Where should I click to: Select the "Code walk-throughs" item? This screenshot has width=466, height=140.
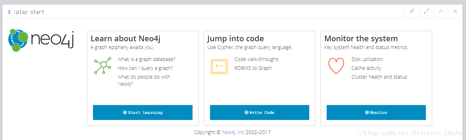coord(256,59)
